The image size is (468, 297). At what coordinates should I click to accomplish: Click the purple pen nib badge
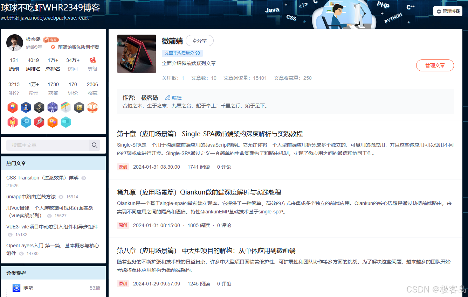point(53,107)
